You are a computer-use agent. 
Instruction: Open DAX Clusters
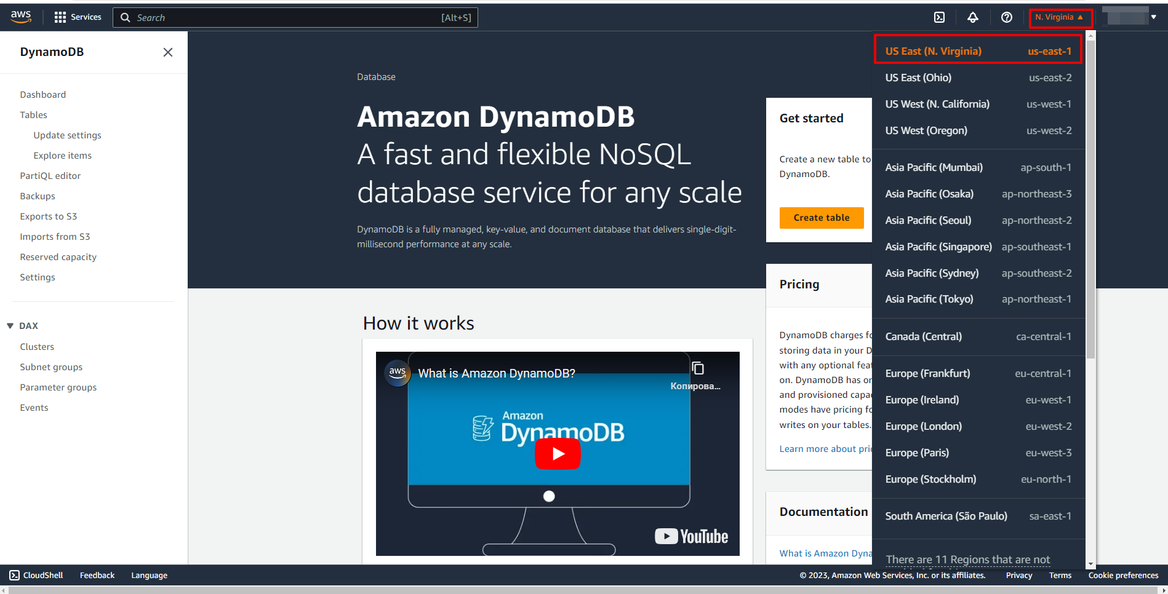pos(37,347)
